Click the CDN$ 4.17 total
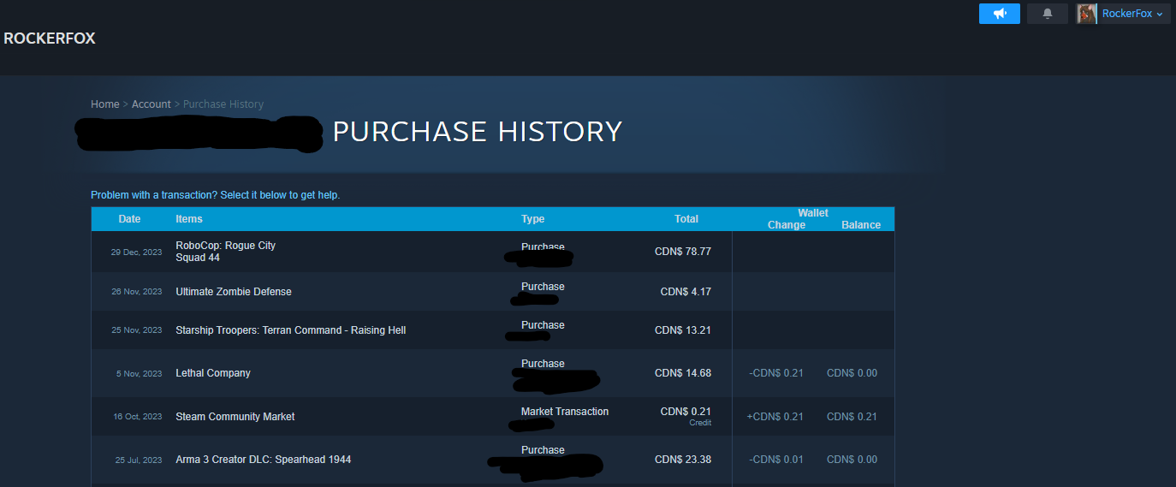Screen dimensions: 1176x487 (x=686, y=292)
